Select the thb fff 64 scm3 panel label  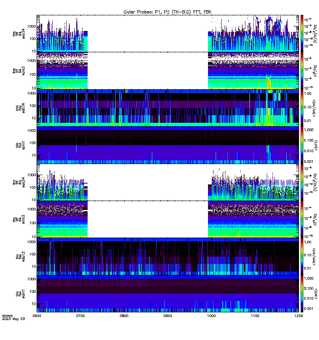click(19, 71)
